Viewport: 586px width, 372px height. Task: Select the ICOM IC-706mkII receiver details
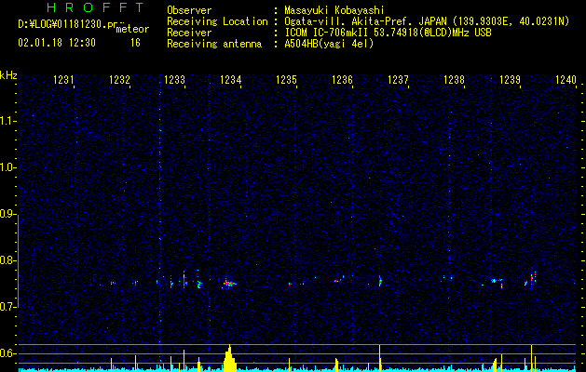[x=388, y=33]
